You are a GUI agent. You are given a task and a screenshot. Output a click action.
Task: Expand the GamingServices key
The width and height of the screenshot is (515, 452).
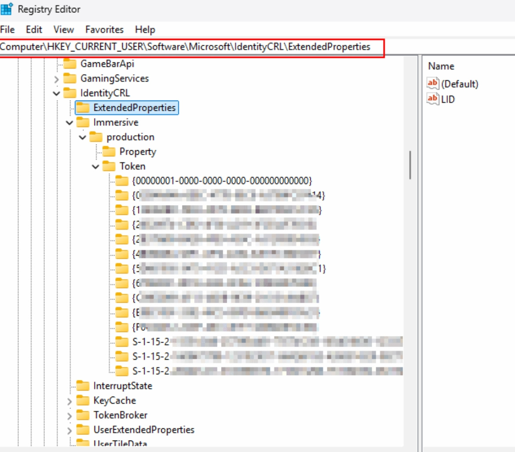pos(57,79)
